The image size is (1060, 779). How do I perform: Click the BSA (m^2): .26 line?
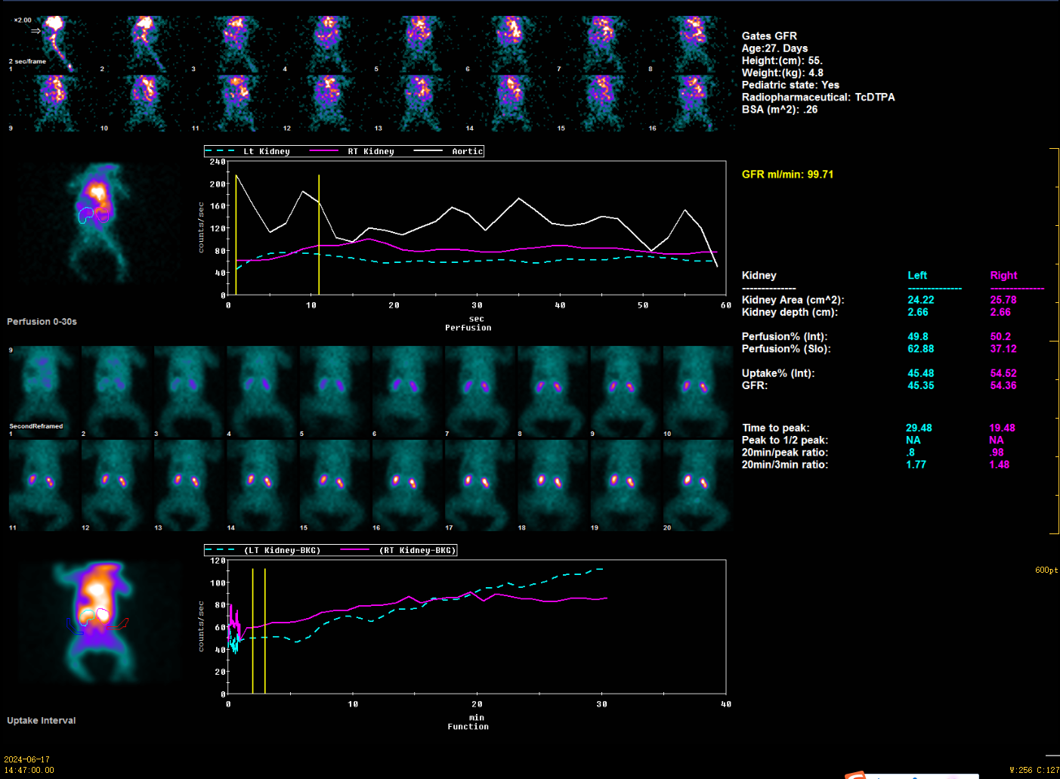780,109
